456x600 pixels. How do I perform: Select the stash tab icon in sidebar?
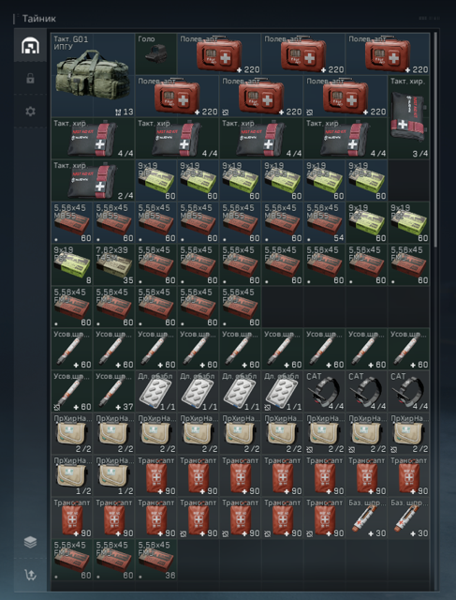(x=30, y=45)
